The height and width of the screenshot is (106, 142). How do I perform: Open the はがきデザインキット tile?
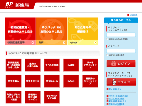point(90,65)
